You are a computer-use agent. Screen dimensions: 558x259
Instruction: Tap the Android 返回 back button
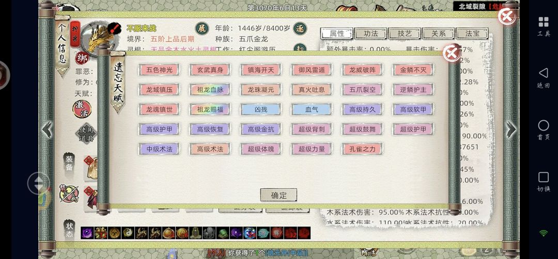point(544,77)
